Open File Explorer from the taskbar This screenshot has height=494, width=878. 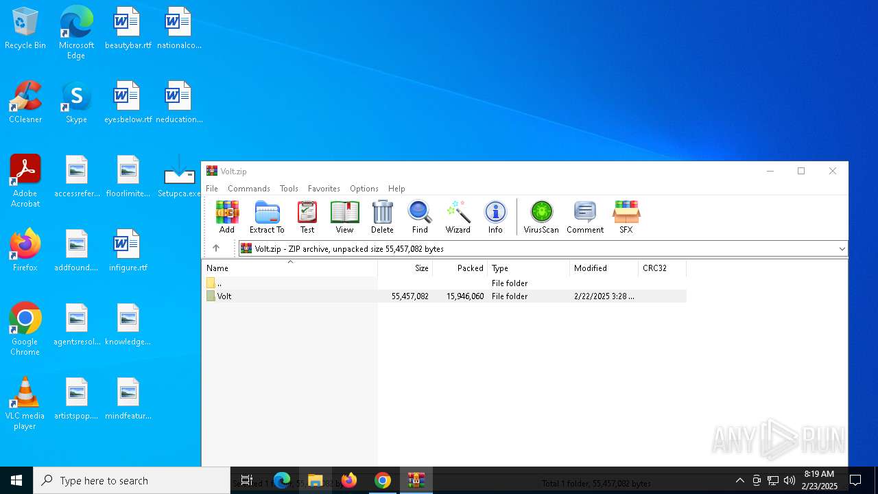pos(316,480)
